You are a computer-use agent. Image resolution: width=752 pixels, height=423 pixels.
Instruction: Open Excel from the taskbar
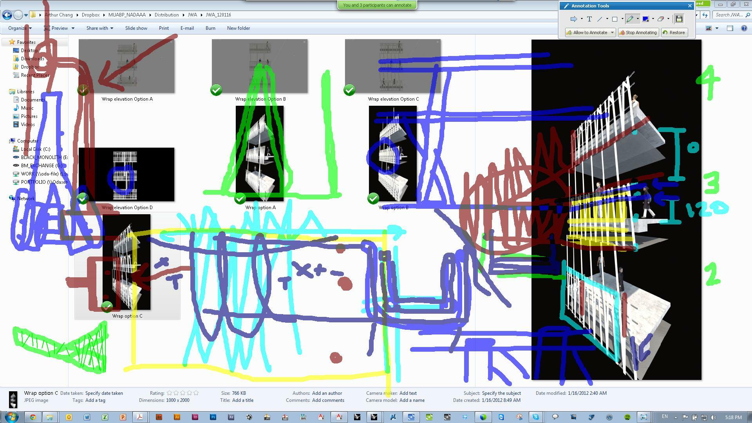coord(105,417)
